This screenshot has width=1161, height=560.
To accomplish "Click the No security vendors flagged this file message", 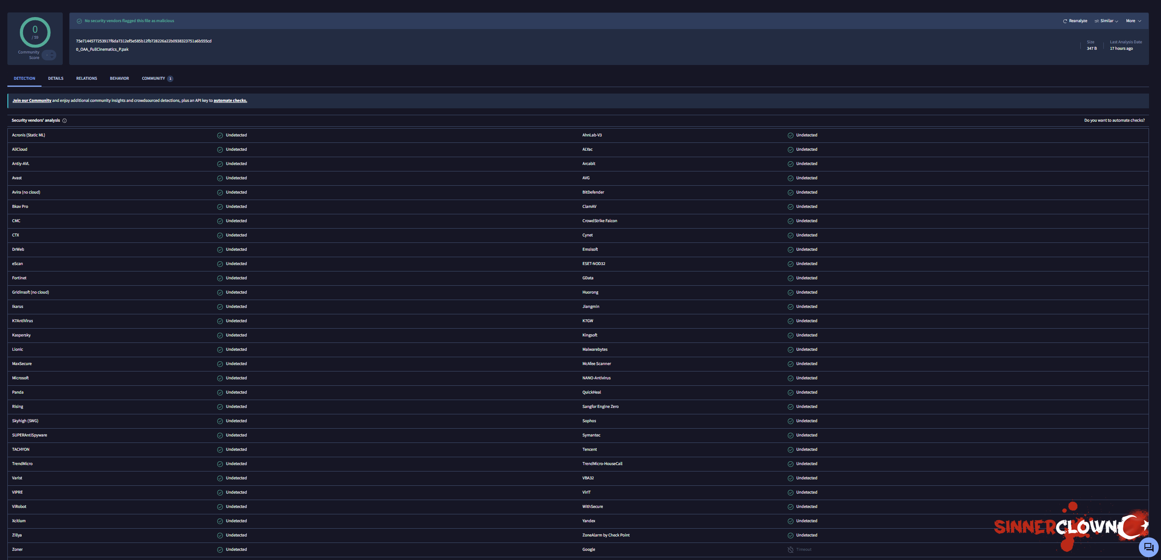I will [x=130, y=21].
